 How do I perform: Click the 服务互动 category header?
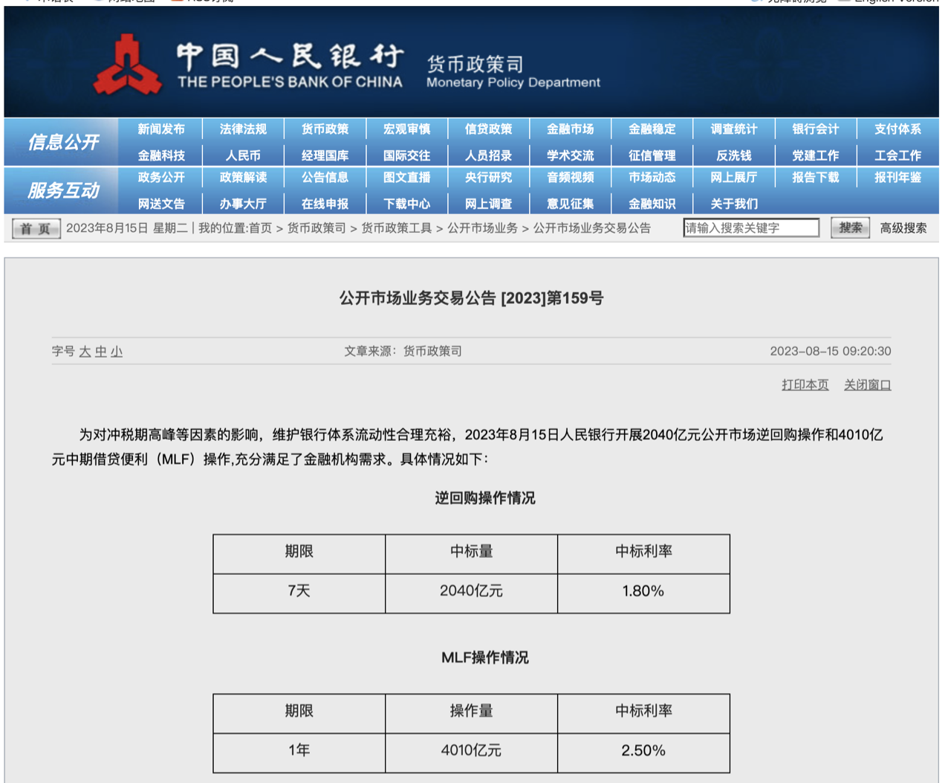pos(63,191)
